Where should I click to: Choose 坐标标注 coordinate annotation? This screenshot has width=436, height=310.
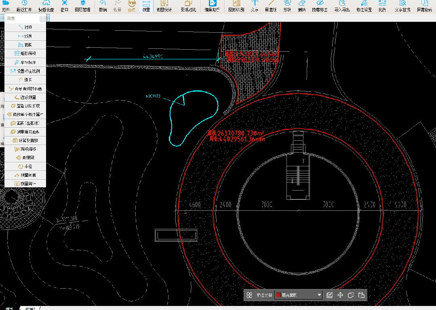[25, 62]
